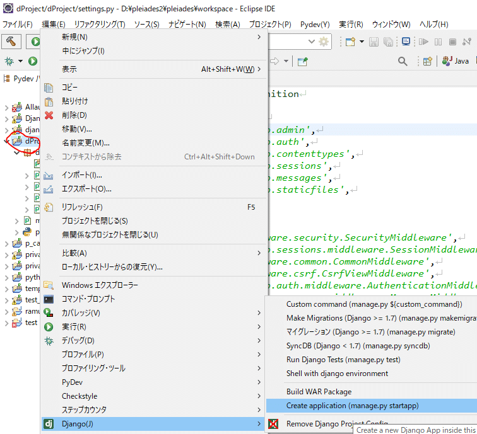This screenshot has height=434, width=477.
Task: Open the ヘルプ(H) menu
Action: [434, 25]
